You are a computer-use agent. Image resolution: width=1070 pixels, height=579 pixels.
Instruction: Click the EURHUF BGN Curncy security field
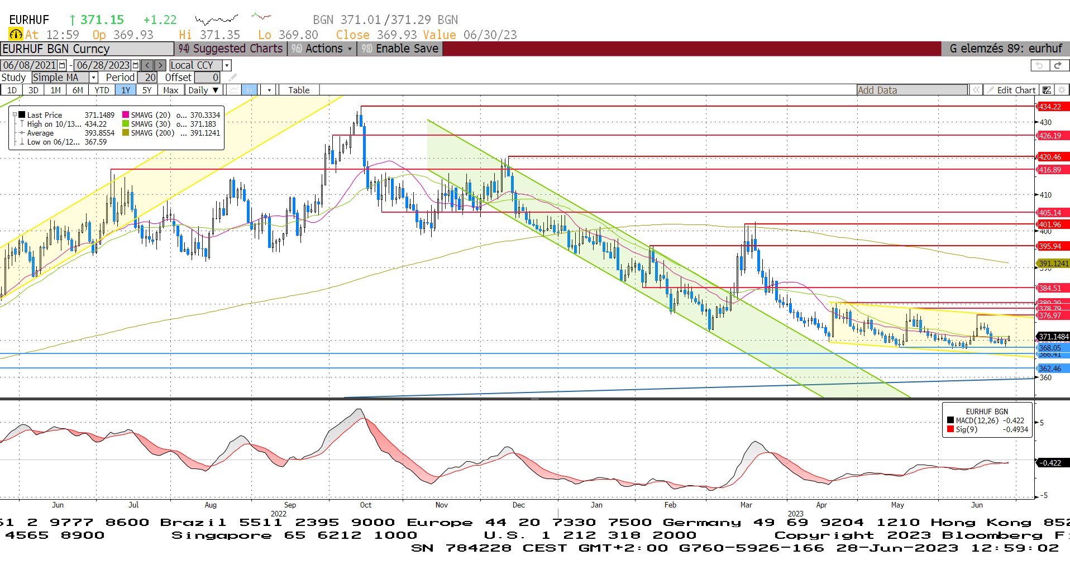pos(87,49)
